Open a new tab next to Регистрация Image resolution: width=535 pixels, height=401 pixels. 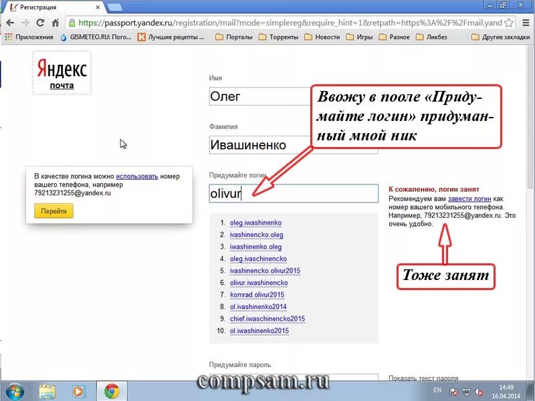[114, 7]
